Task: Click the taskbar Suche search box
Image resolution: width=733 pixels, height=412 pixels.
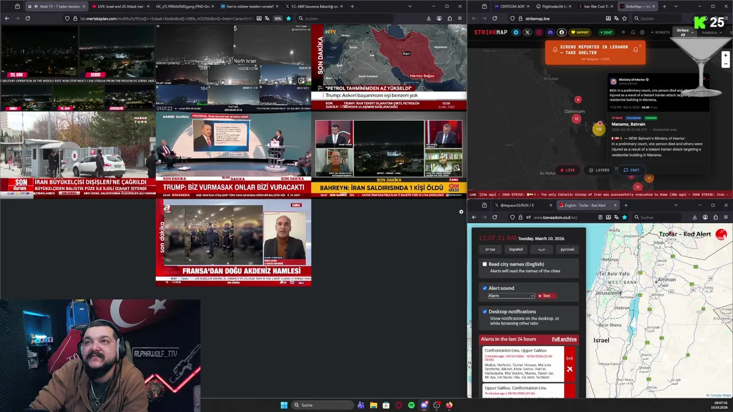Action: coord(322,405)
